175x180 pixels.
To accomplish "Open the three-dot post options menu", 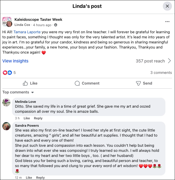I will (x=167, y=22).
